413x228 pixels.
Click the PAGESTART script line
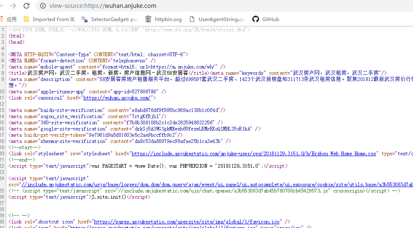(x=148, y=166)
